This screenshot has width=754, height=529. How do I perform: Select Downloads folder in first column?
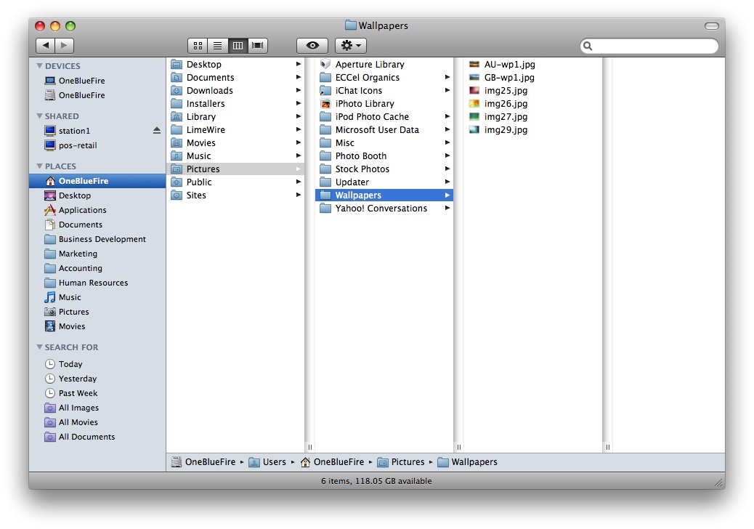pyautogui.click(x=235, y=90)
